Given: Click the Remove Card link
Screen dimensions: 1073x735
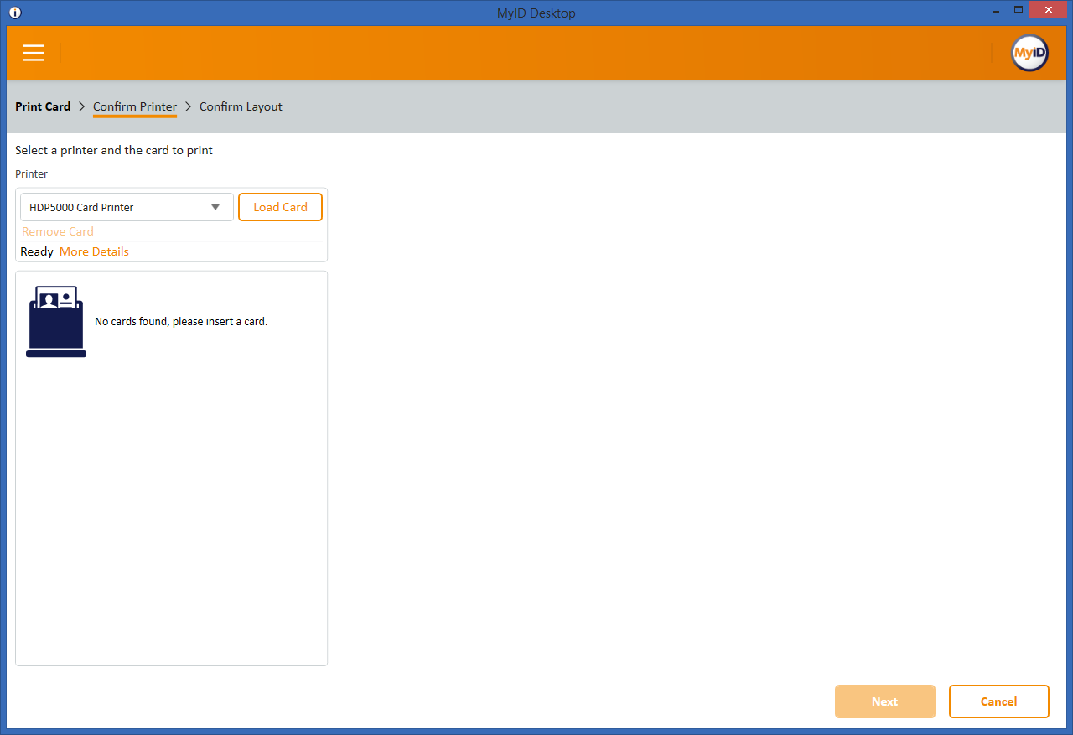Looking at the screenshot, I should pyautogui.click(x=58, y=231).
